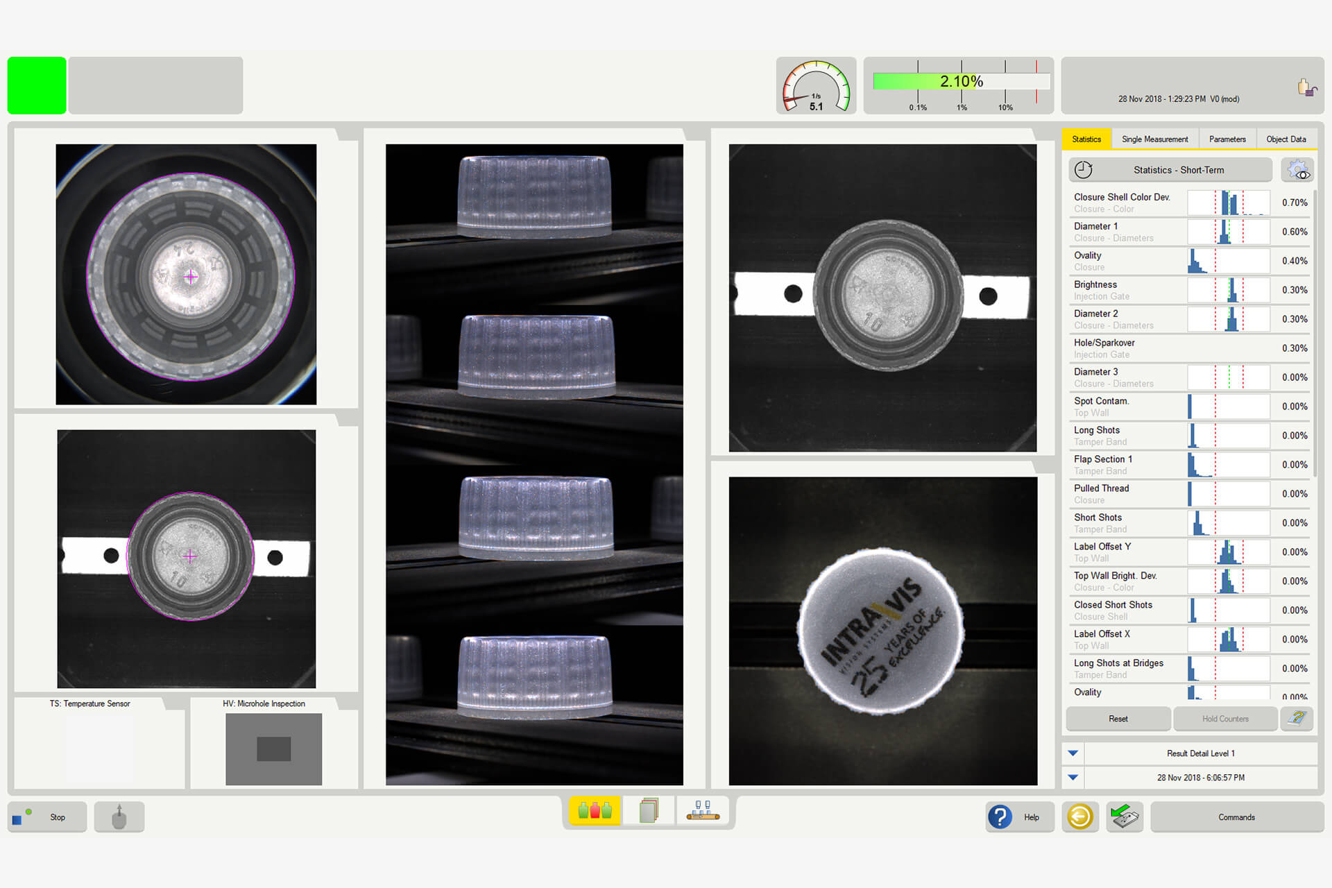
Task: Click the green machine status indicator
Action: click(x=36, y=85)
